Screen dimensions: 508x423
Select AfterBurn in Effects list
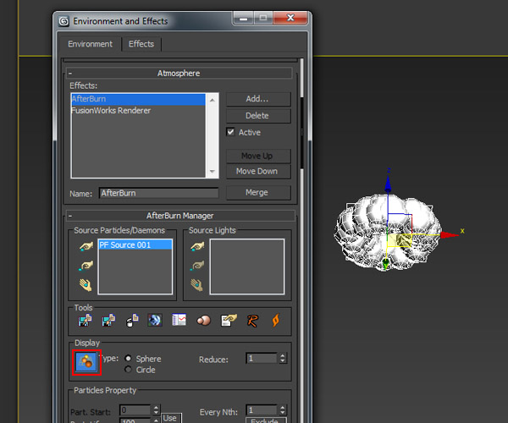click(138, 99)
